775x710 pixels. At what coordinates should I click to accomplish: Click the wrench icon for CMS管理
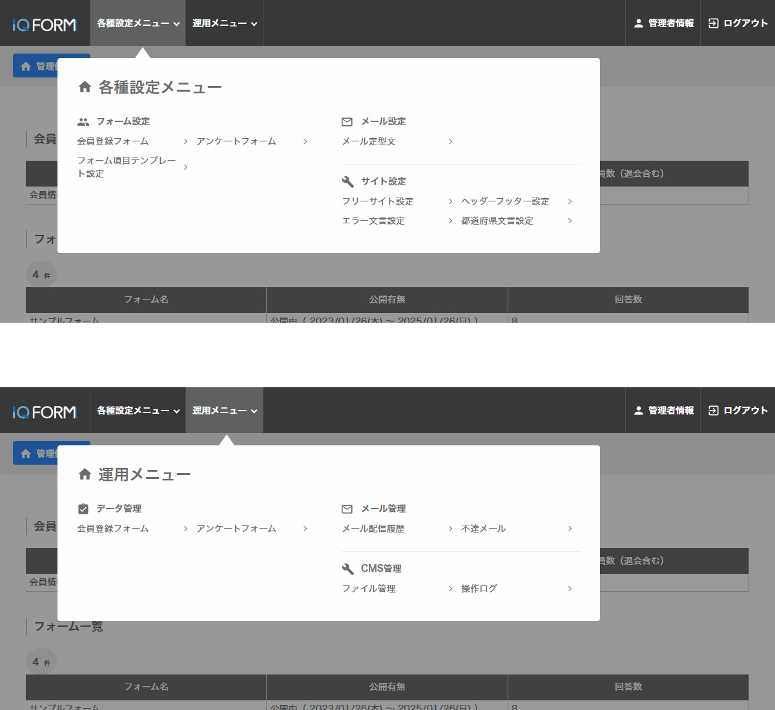(347, 569)
